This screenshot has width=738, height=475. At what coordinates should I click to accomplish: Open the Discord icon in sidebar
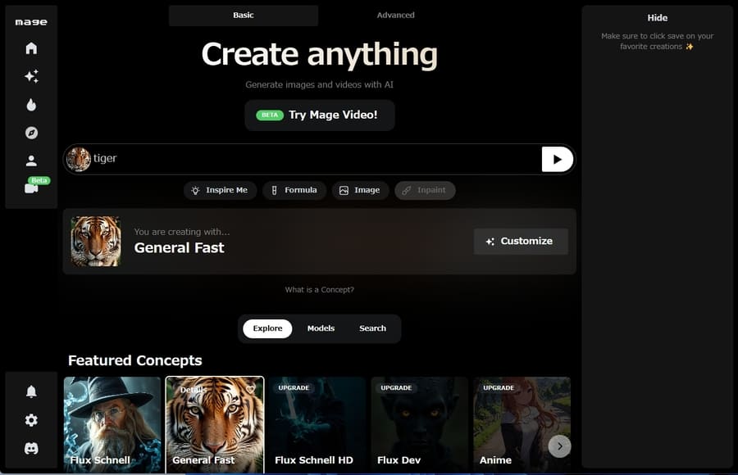pos(31,448)
